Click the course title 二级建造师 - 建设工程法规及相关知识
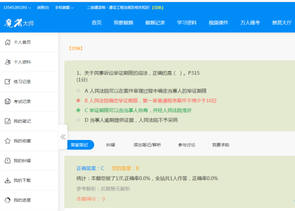 (118, 7)
